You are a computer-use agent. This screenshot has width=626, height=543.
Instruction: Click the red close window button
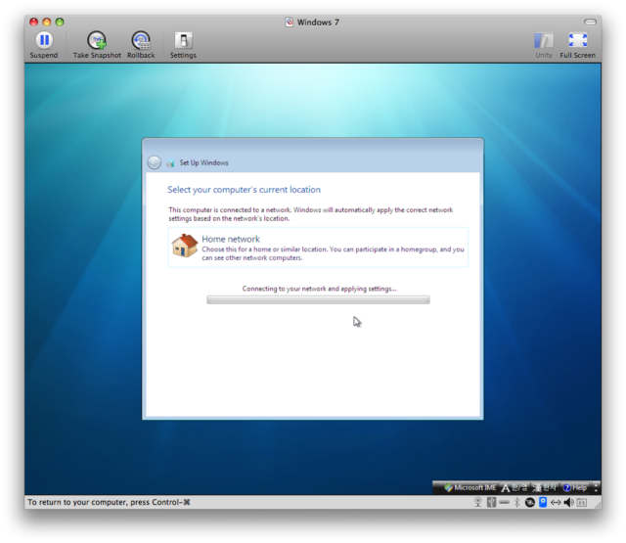point(34,22)
